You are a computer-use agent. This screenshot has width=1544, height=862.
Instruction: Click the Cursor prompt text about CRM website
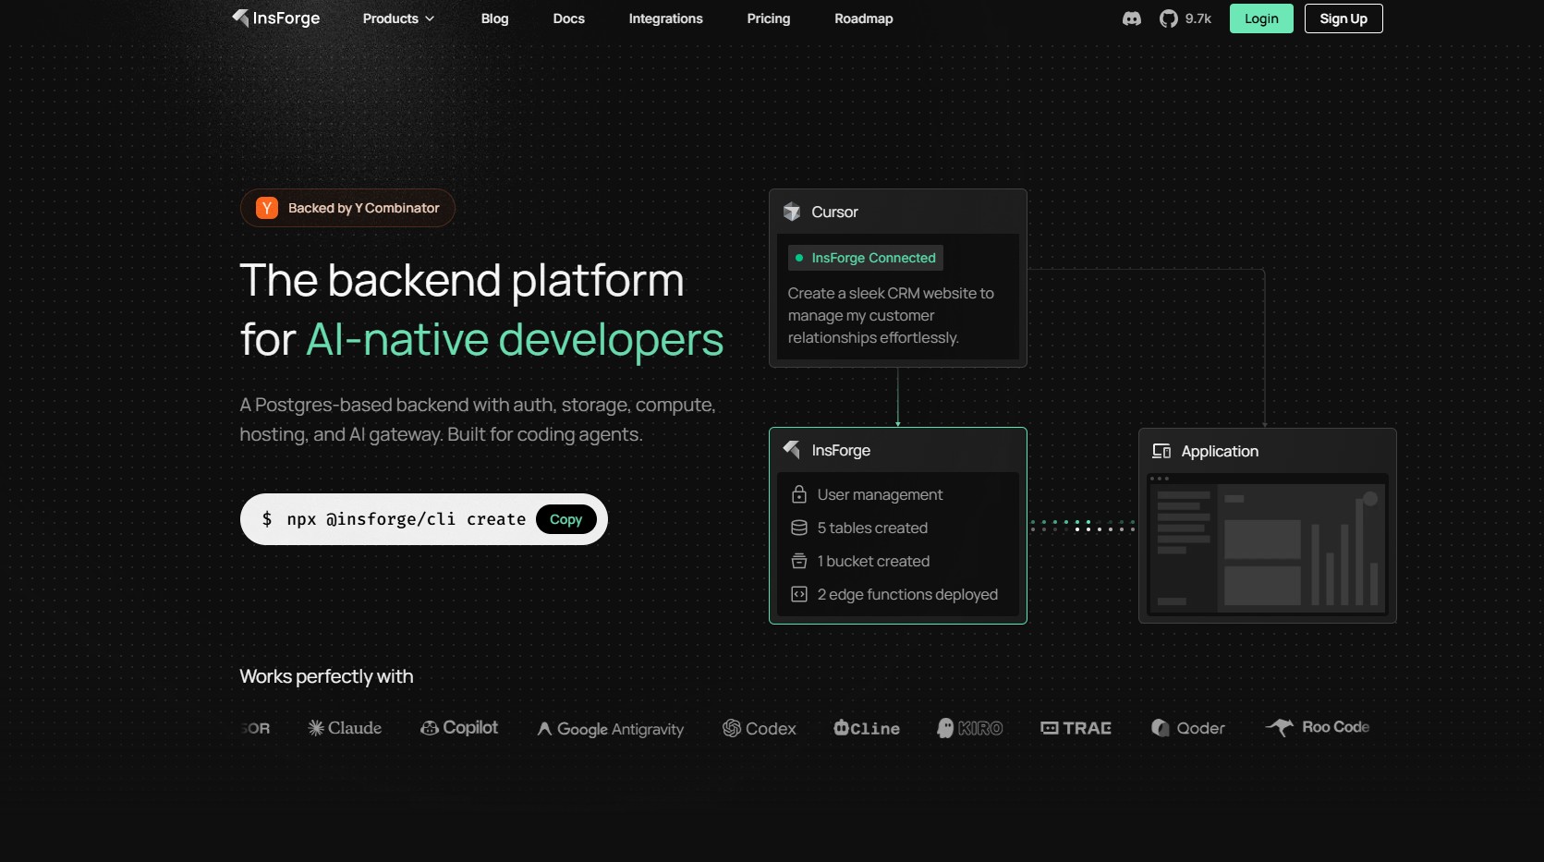[x=891, y=315]
